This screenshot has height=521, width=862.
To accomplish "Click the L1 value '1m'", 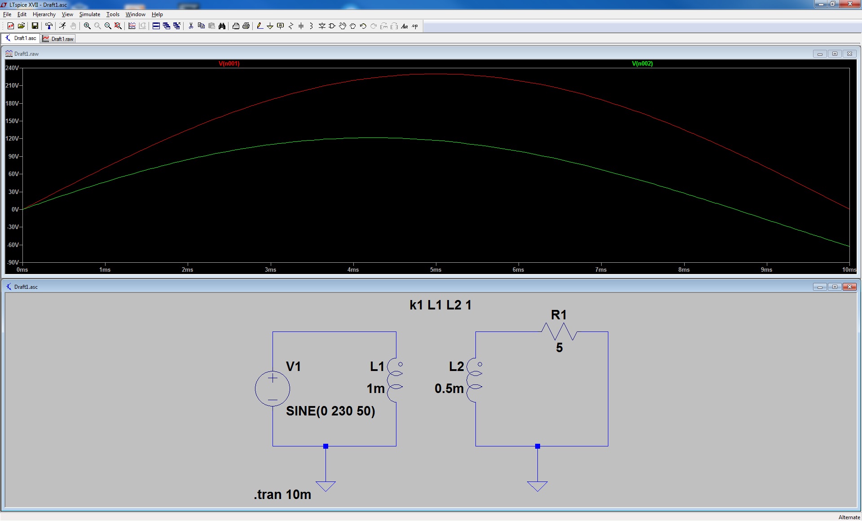I will click(x=376, y=389).
